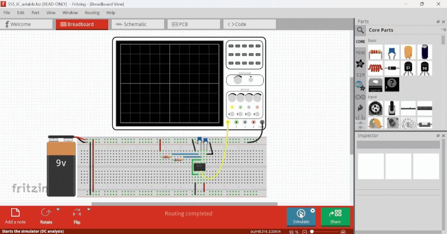Click the parts bin tabs scroll-down arrow

point(360,127)
